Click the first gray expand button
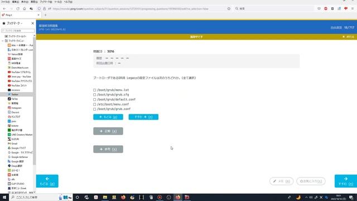 click(108, 131)
